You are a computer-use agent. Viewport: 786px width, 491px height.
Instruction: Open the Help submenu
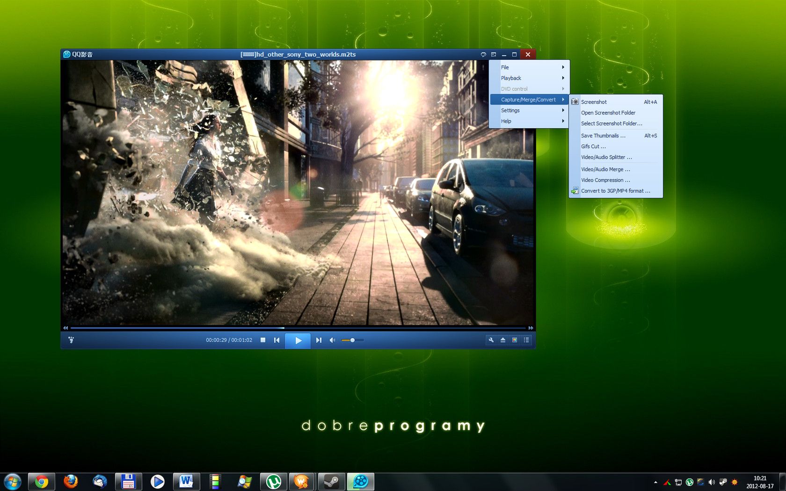[x=529, y=121]
